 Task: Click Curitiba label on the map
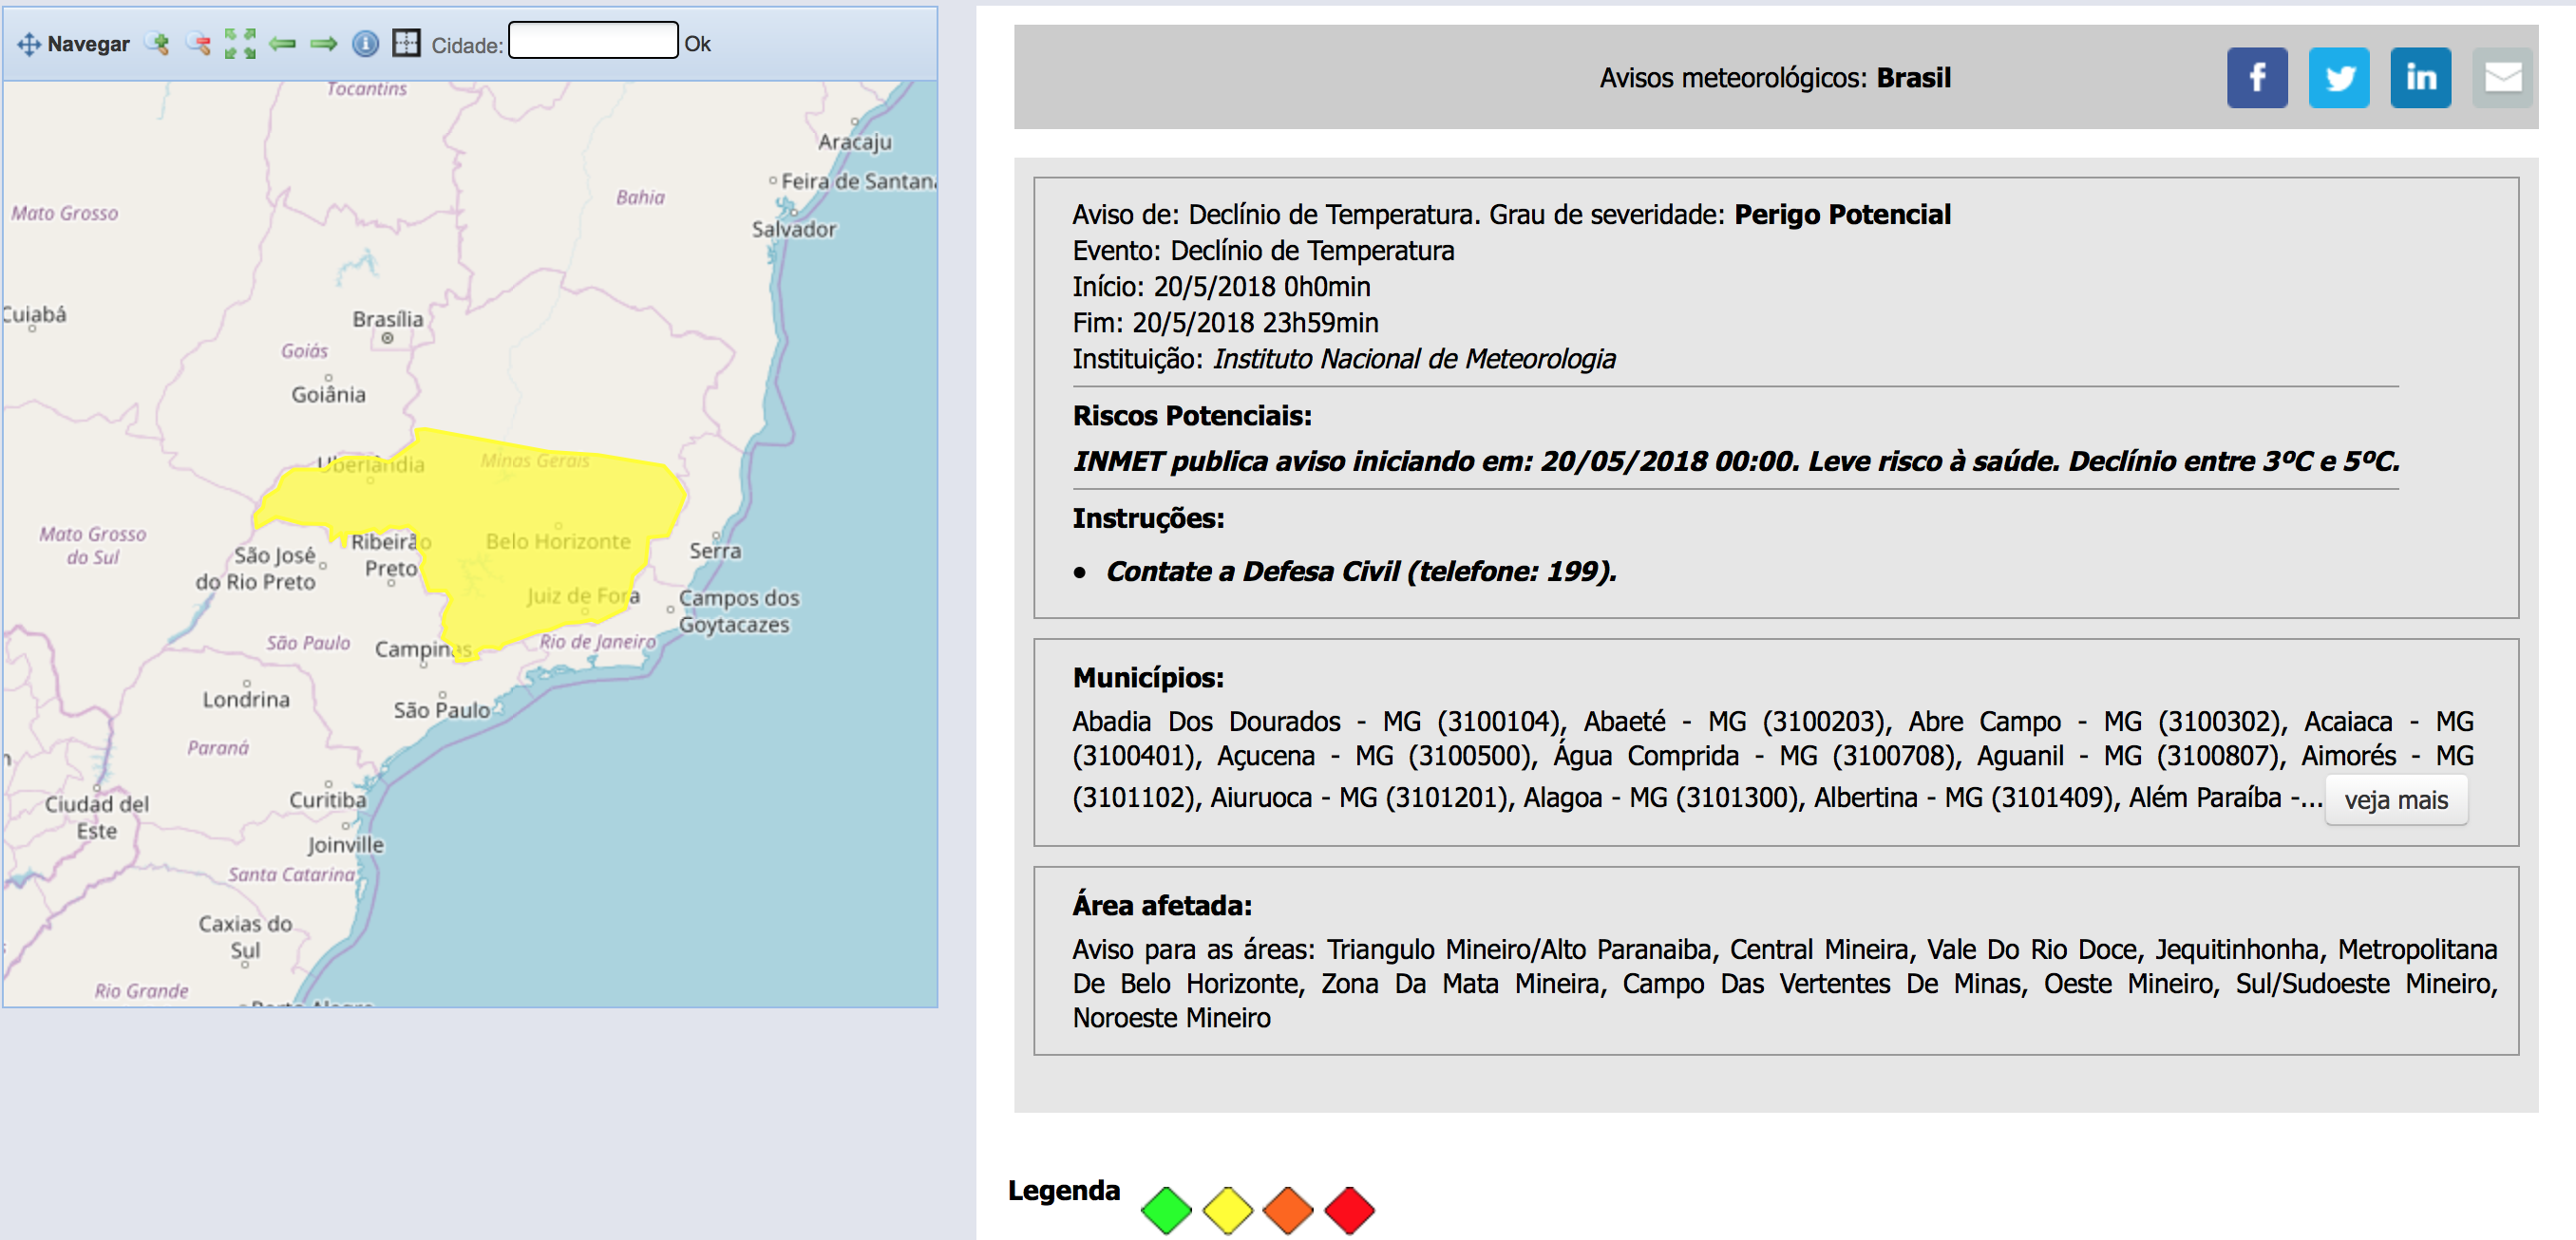click(328, 799)
